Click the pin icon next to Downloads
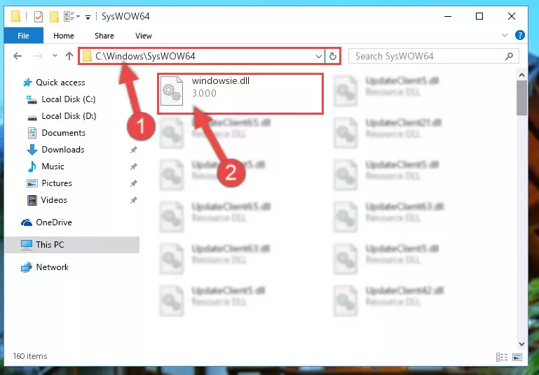This screenshot has width=539, height=375. [133, 150]
